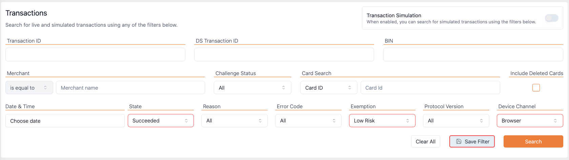Viewport: 569px width, 160px height.
Task: Click the BIN input field
Action: pyautogui.click(x=473, y=54)
